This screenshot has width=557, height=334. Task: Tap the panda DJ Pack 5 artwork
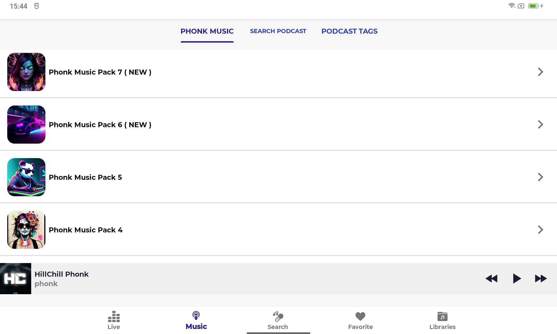click(x=26, y=177)
